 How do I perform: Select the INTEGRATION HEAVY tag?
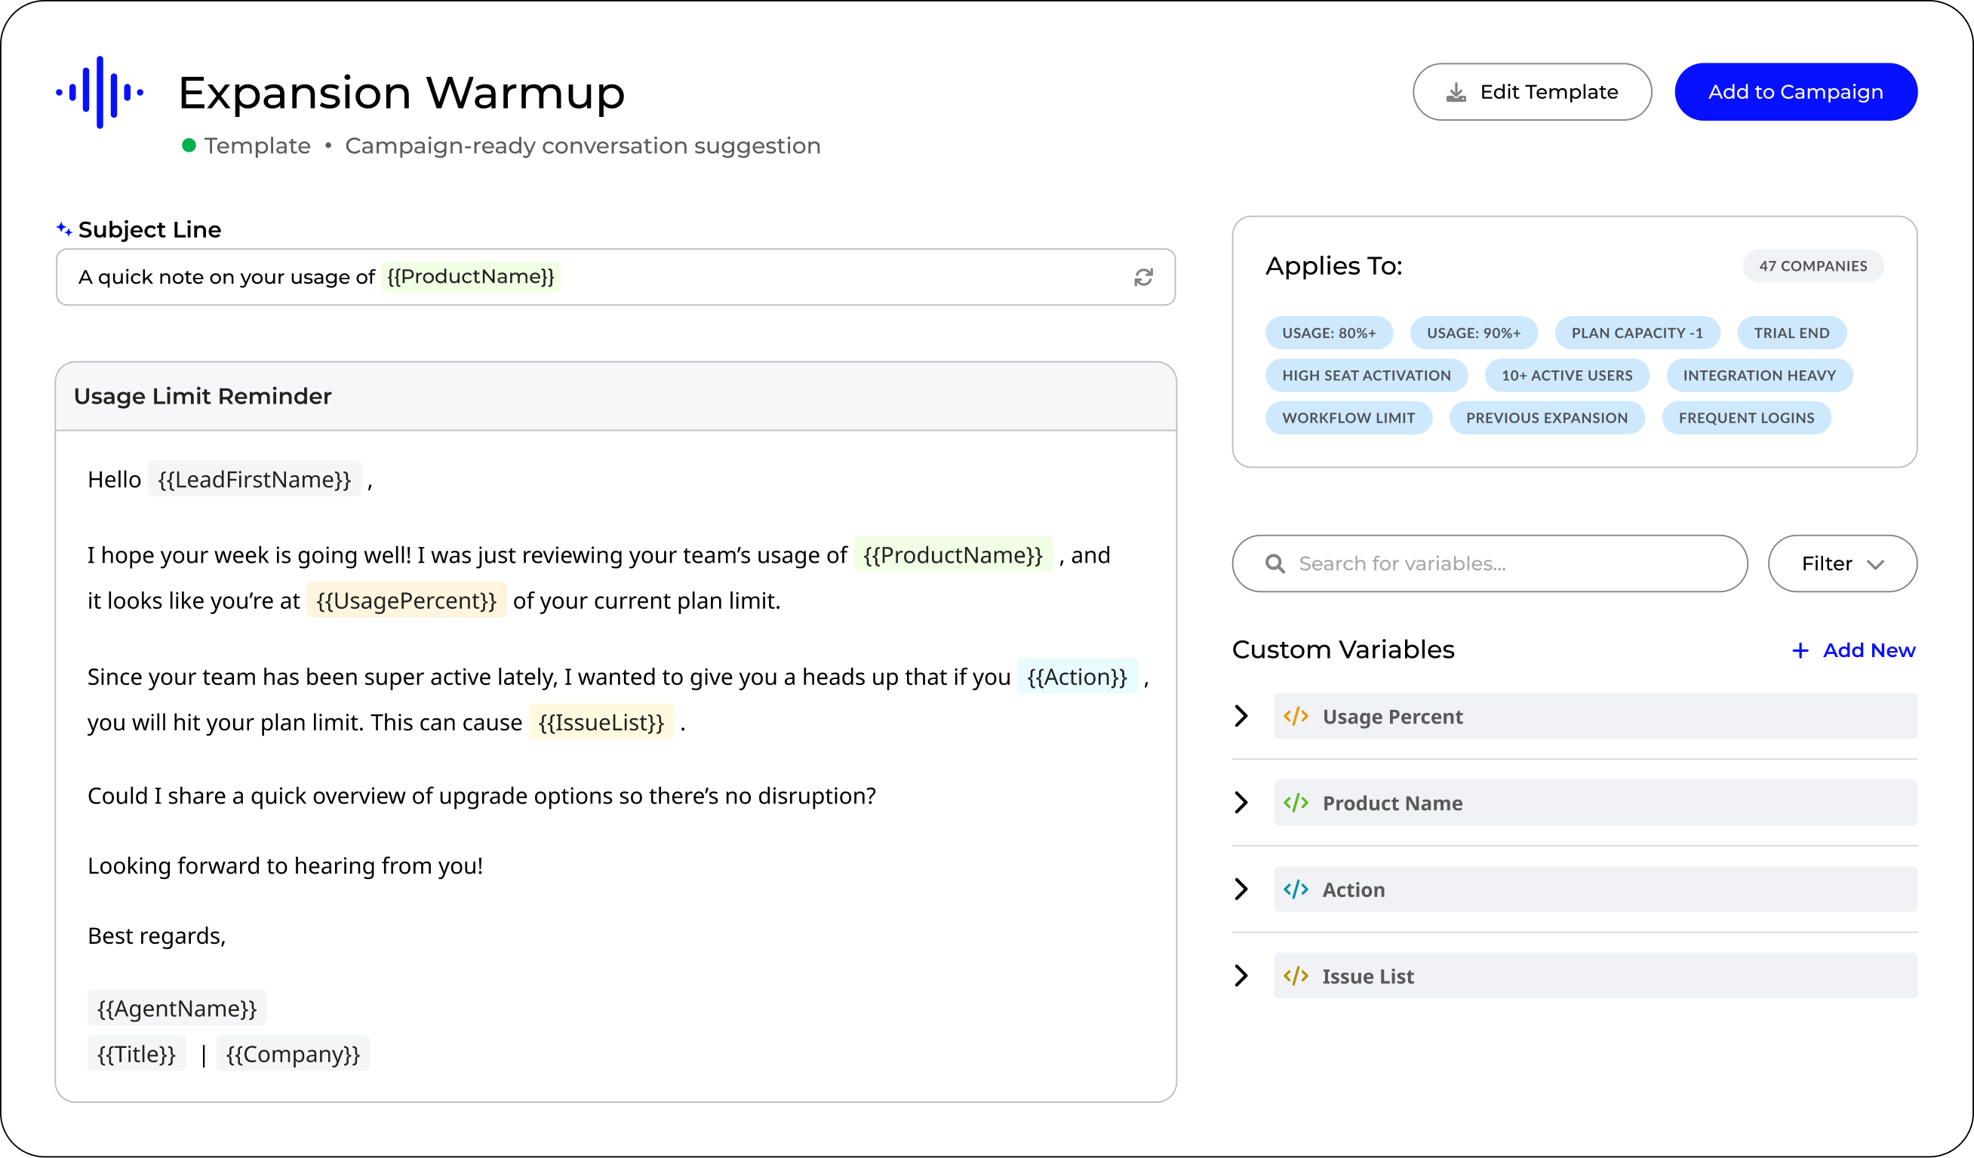pyautogui.click(x=1760, y=376)
